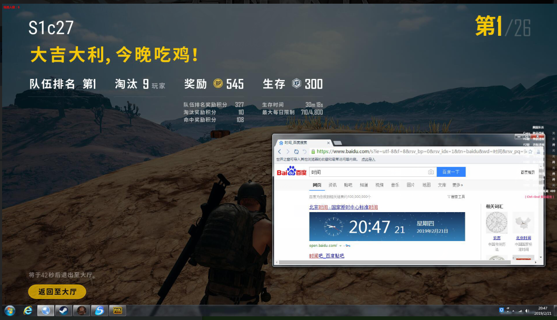The width and height of the screenshot is (557, 320).
Task: Click the blue tray icon in system tray
Action: [x=501, y=310]
